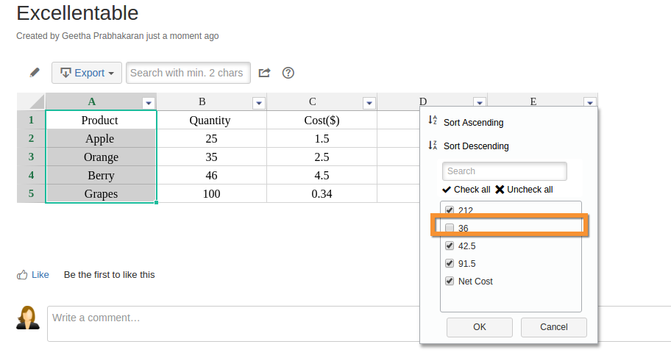671x358 pixels.
Task: Open the share arrow icon
Action: tap(264, 73)
